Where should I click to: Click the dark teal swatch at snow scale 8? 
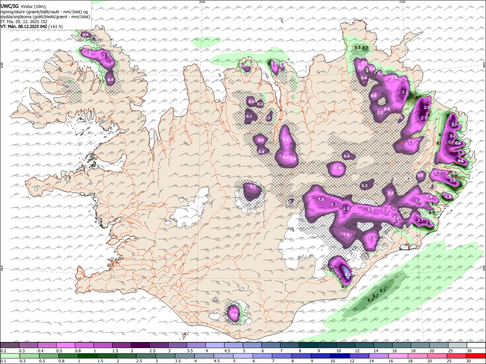click(308, 345)
